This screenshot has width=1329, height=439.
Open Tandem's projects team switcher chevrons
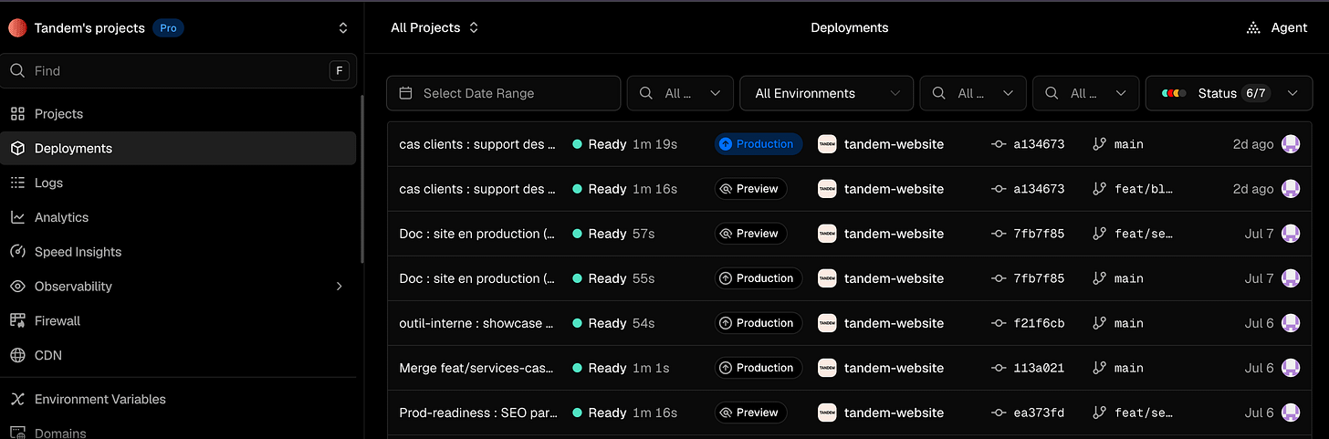click(343, 28)
